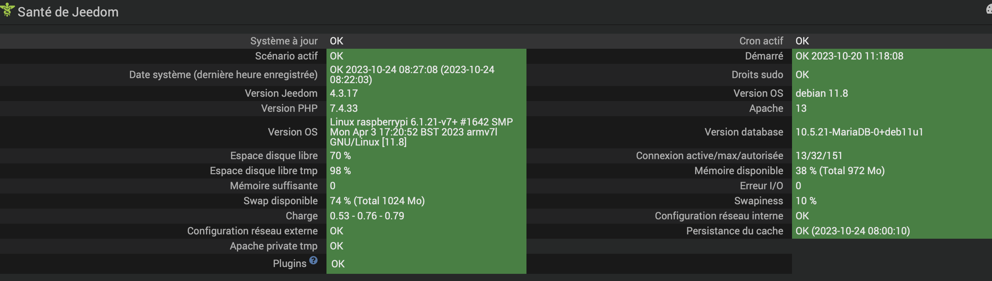Click the Date système OK timestamp value
The width and height of the screenshot is (992, 281).
click(412, 74)
